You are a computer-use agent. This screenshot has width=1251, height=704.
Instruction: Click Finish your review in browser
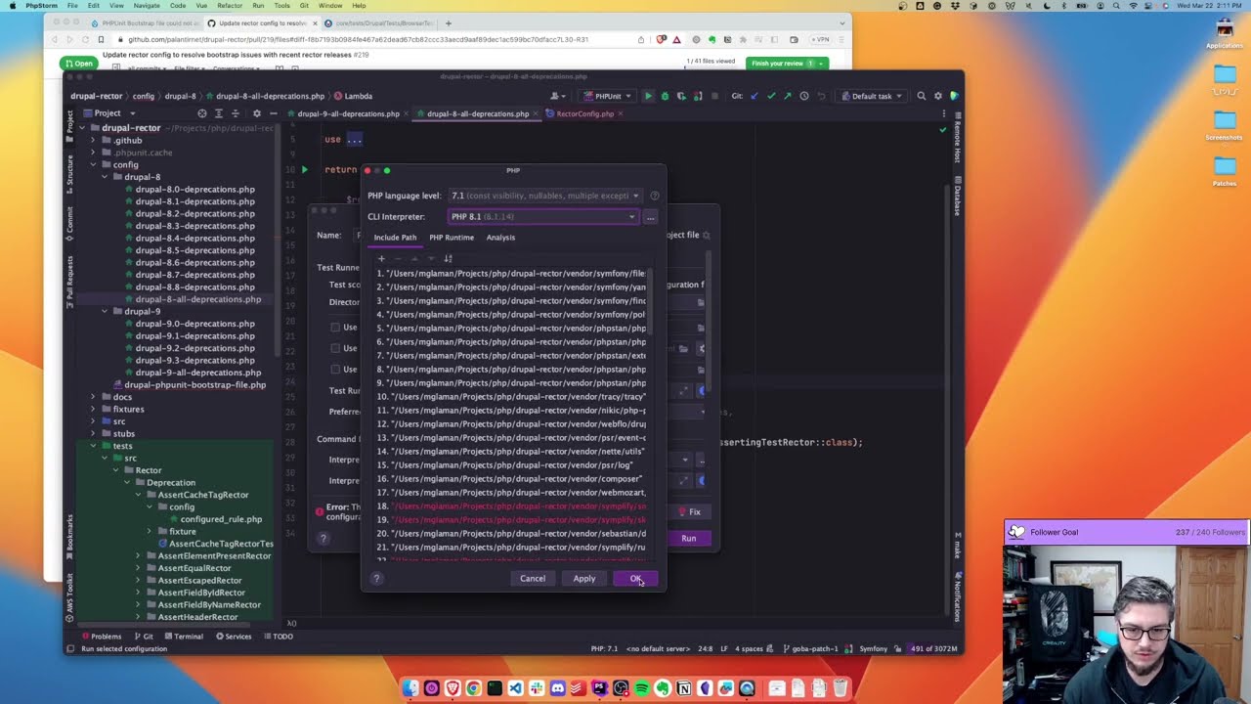tap(787, 64)
